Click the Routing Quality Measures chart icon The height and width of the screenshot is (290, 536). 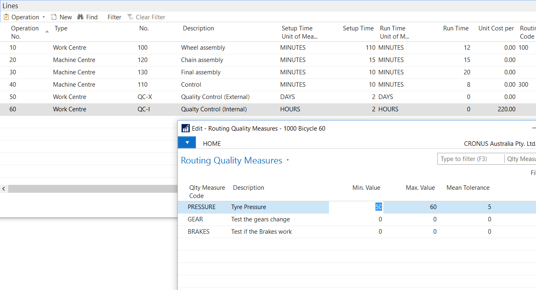pyautogui.click(x=185, y=128)
